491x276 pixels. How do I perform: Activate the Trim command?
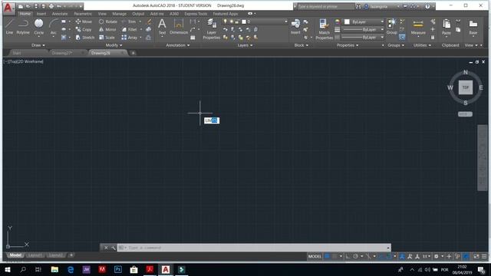[129, 21]
